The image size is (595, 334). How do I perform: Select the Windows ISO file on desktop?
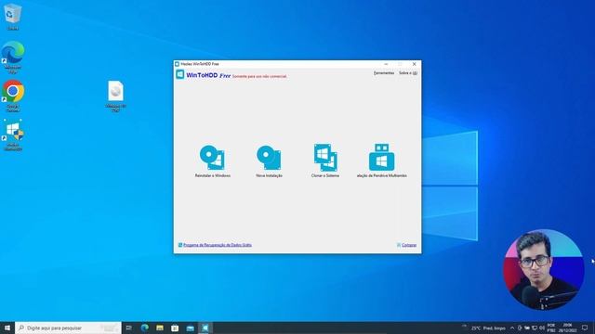pos(115,96)
